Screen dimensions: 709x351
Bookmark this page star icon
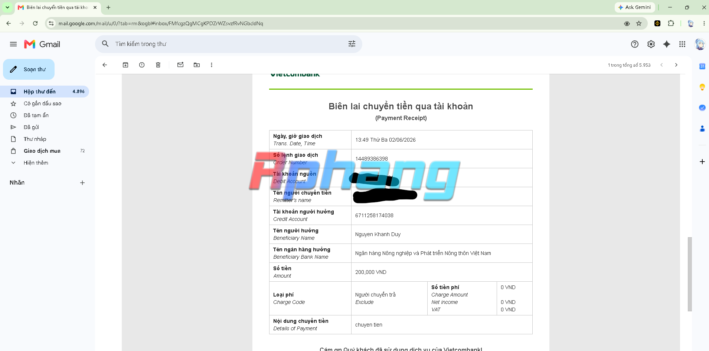pyautogui.click(x=639, y=23)
